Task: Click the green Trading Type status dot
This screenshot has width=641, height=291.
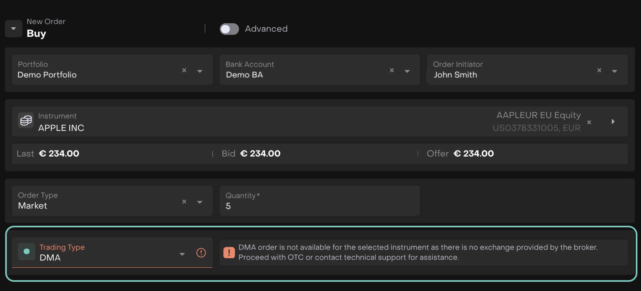Action: pyautogui.click(x=27, y=252)
